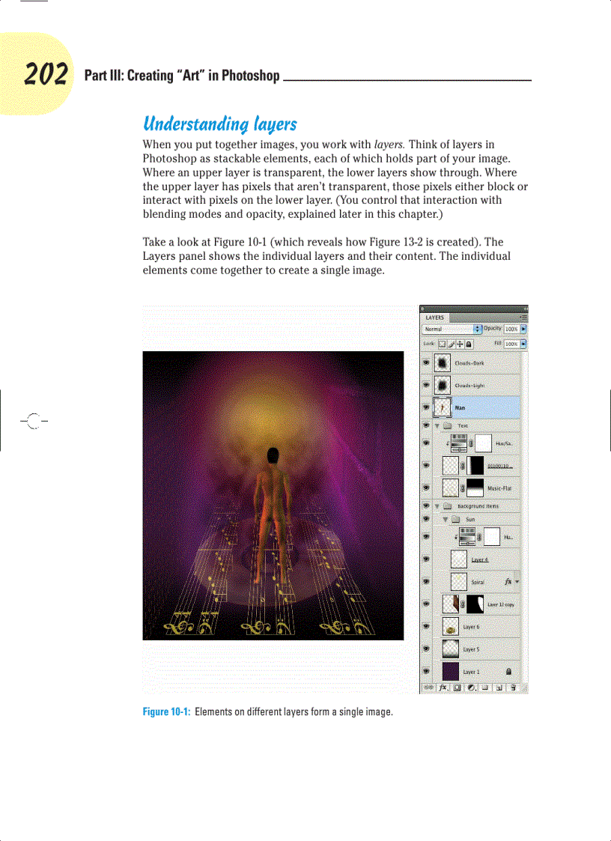
Task: Click the padlock icon on Layer 1
Action: [508, 672]
